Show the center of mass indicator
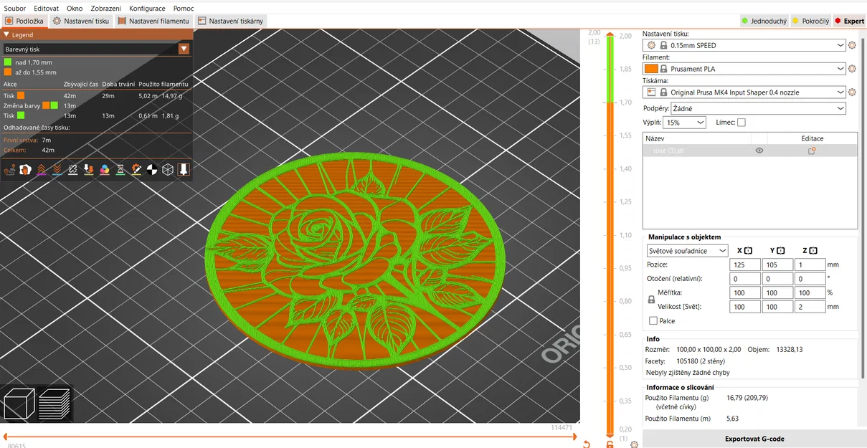The height and width of the screenshot is (448, 867). click(x=151, y=170)
